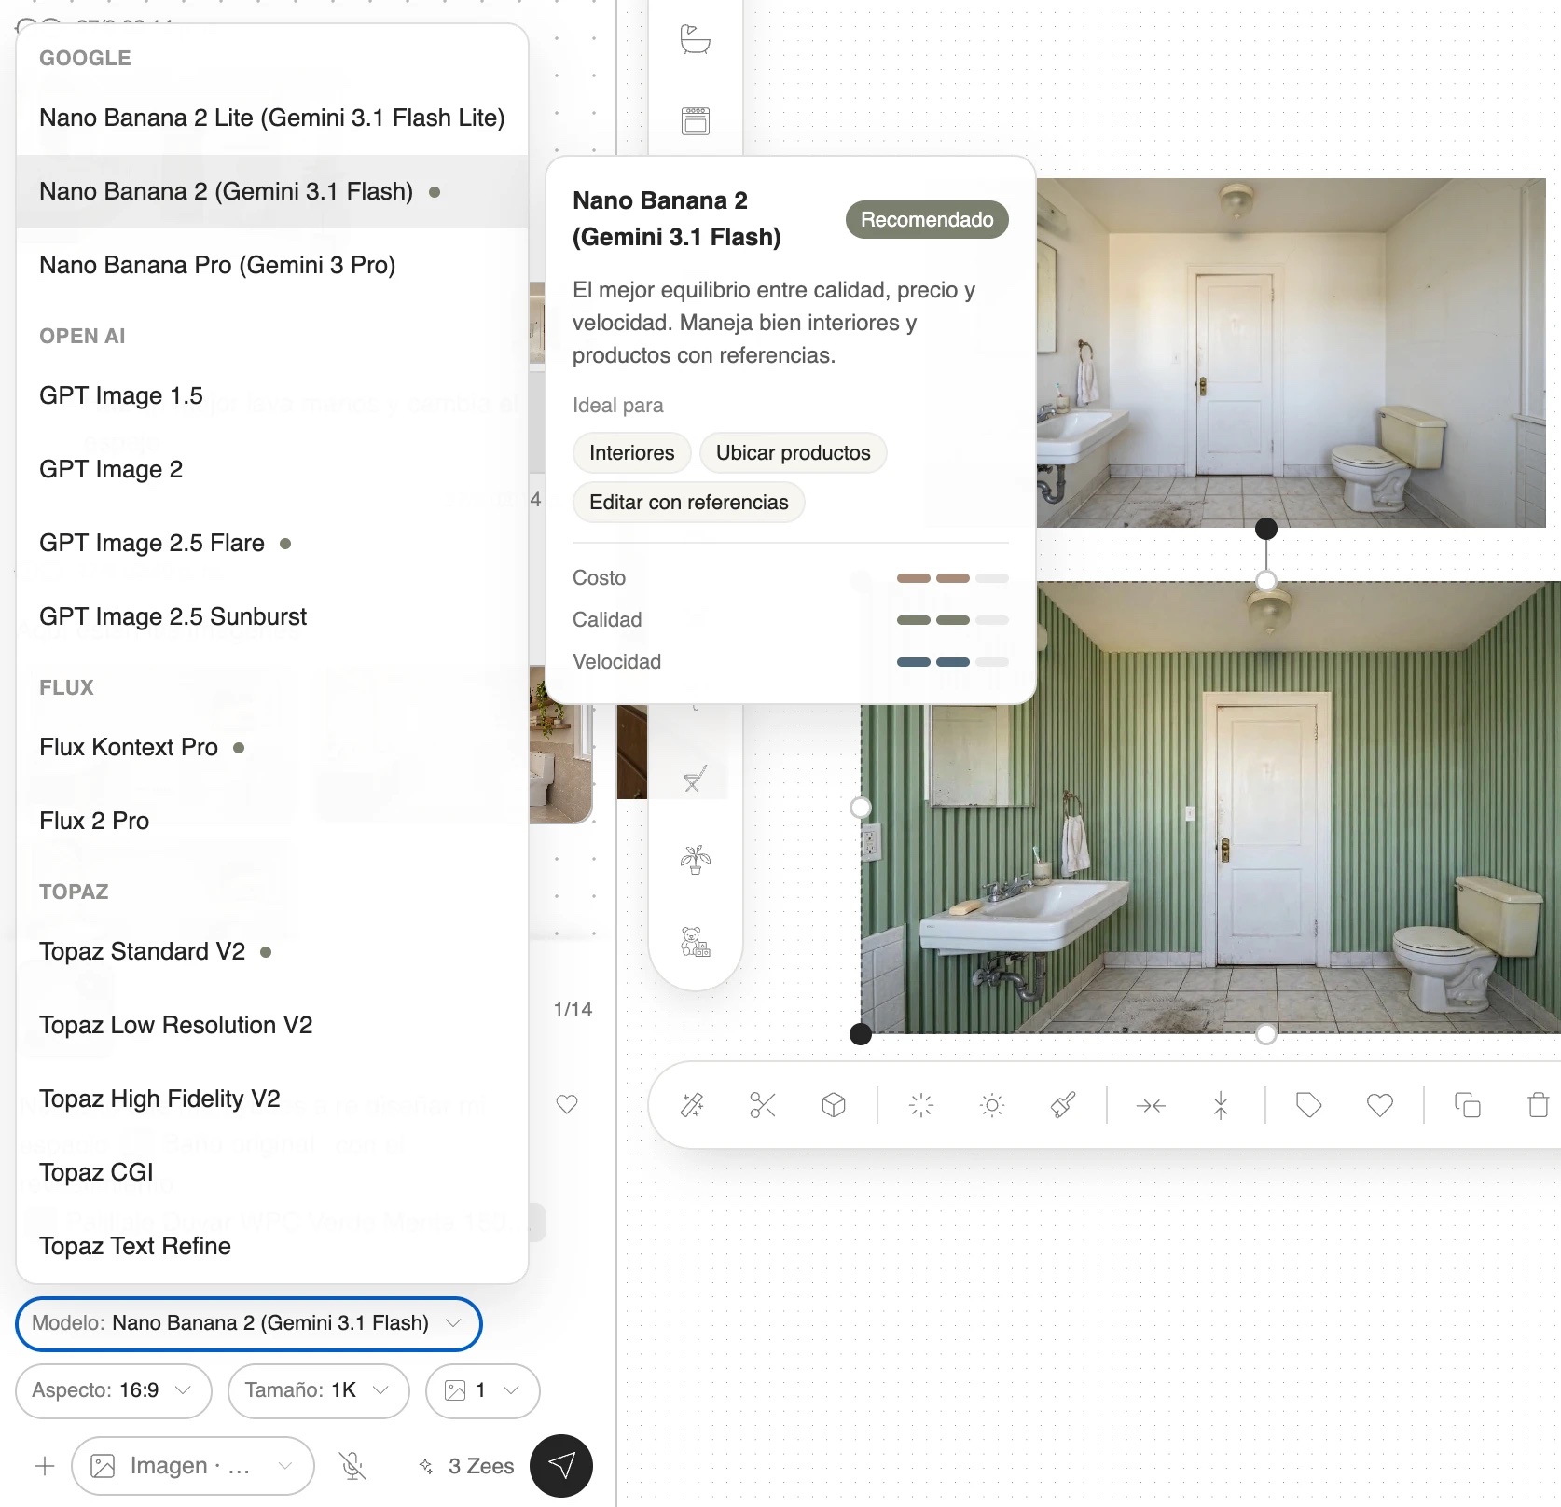
Task: Click the Interiores tag in the model card
Action: click(631, 453)
